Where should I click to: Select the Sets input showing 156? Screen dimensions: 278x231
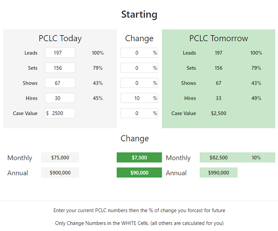[60, 68]
